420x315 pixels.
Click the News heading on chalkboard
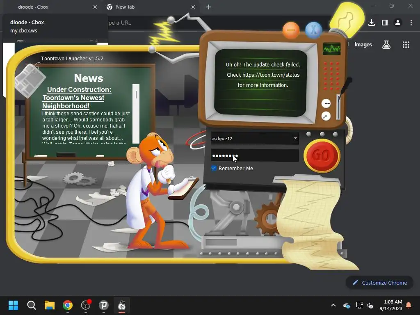[89, 78]
